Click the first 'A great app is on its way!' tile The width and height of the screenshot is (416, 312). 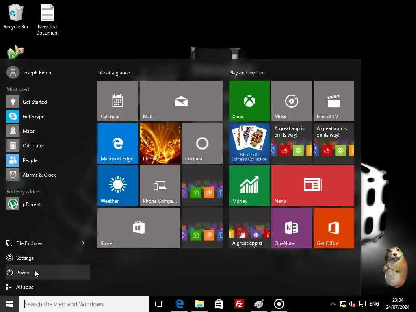[x=291, y=143]
